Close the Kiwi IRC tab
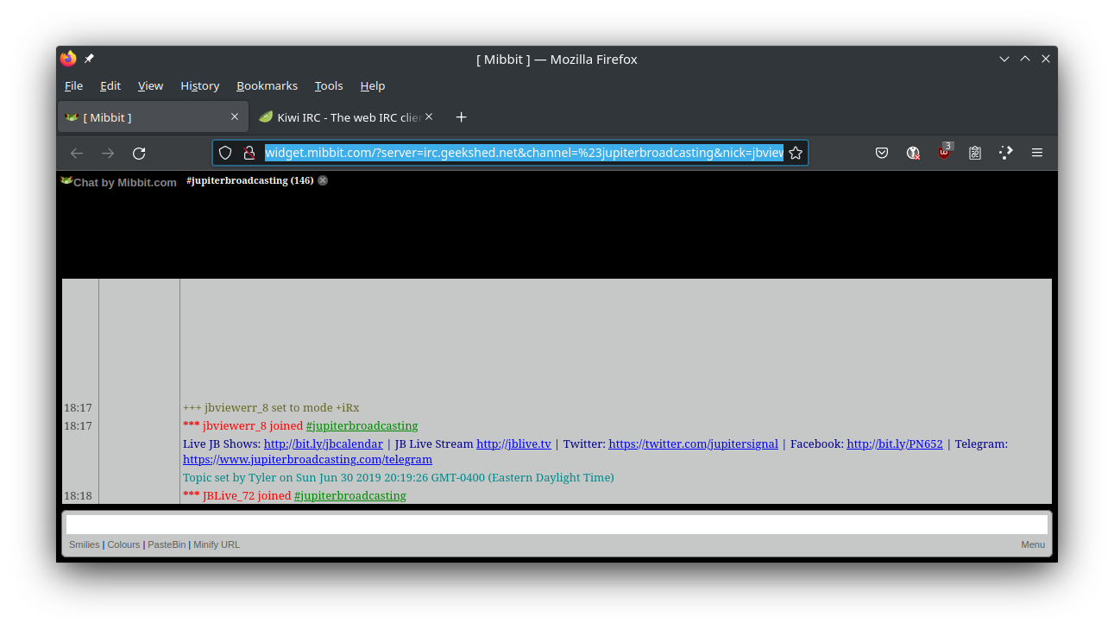The width and height of the screenshot is (1114, 629). (429, 116)
